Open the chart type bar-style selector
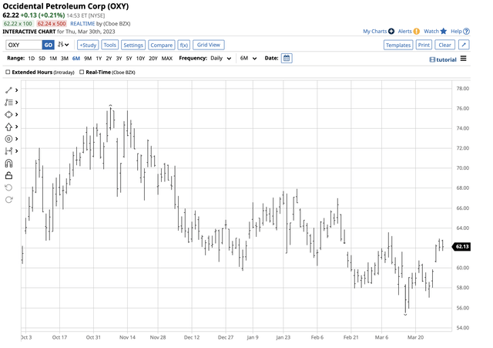Screen dimensions: 493x348 pos(63,45)
